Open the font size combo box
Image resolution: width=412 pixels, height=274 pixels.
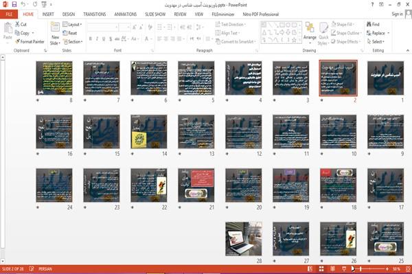(124, 27)
